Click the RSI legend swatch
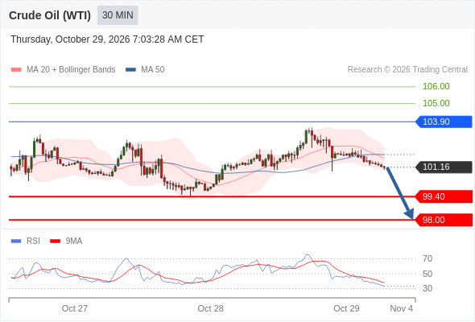 pos(16,242)
